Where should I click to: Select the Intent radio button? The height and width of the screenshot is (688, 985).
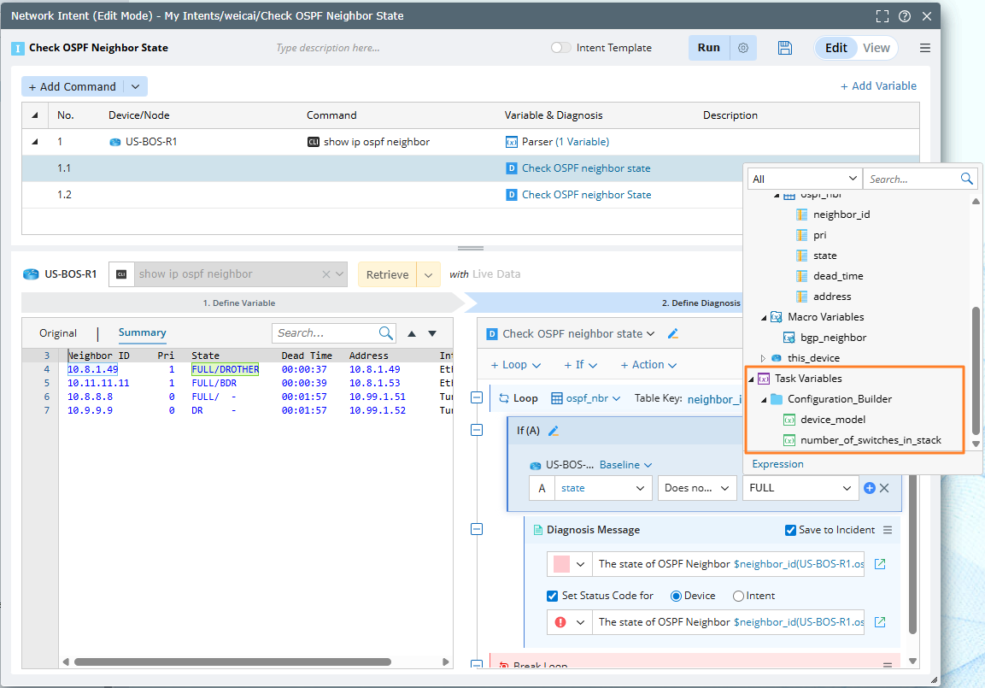pyautogui.click(x=737, y=596)
